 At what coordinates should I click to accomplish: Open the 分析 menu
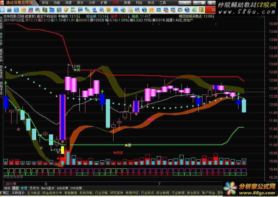92,3
